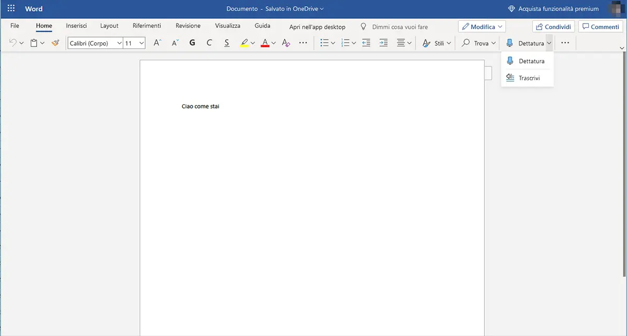Open the app launcher grid icon
Screen dimensions: 627x336
coord(11,9)
